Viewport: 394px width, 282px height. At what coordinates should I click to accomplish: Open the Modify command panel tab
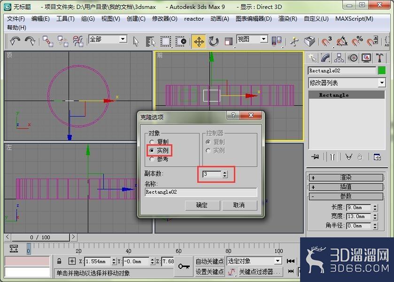click(x=325, y=58)
